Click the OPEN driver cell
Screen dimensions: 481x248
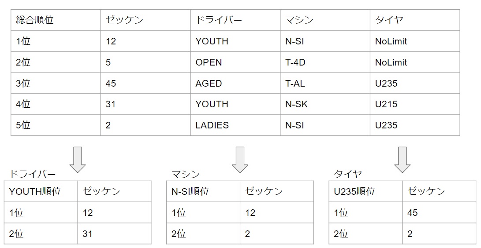click(x=235, y=62)
